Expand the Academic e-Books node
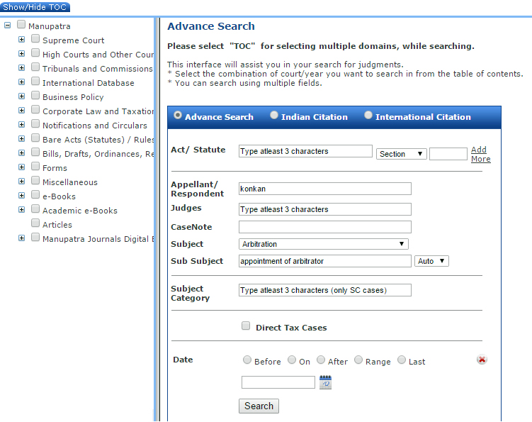 click(22, 210)
